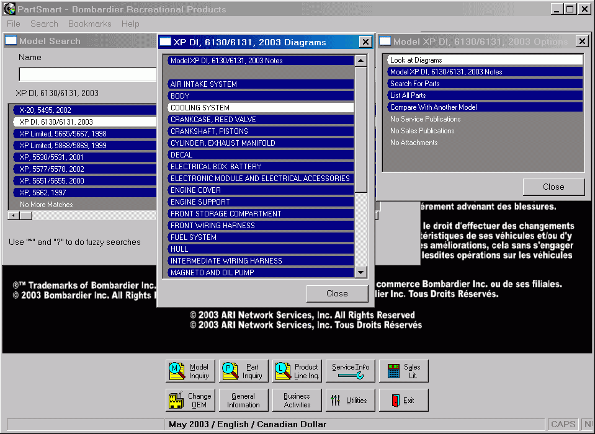This screenshot has width=595, height=434.
Task: Select XP, 5577/5578, 2002 model
Action: click(85, 169)
